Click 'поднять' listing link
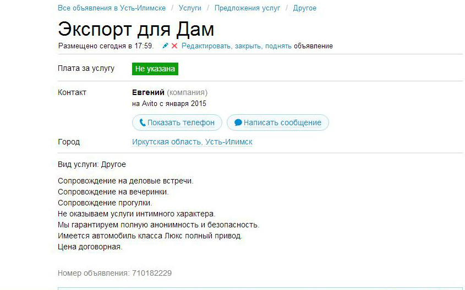This screenshot has height=290, width=465. point(278,46)
